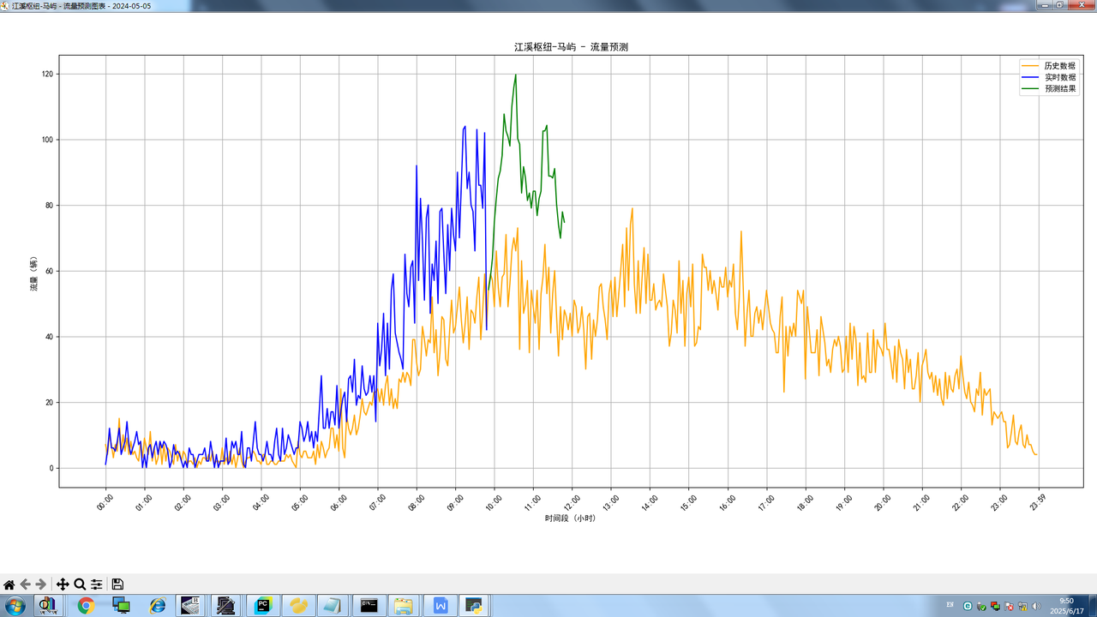Image resolution: width=1097 pixels, height=617 pixels.
Task: Open Google Chrome from the taskbar
Action: [x=86, y=606]
